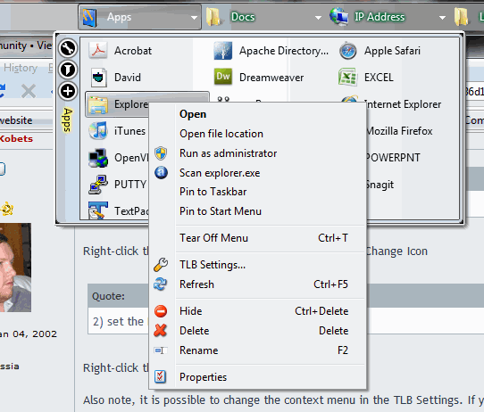Click the IP Address toolbar label
The image size is (484, 412).
pyautogui.click(x=380, y=17)
